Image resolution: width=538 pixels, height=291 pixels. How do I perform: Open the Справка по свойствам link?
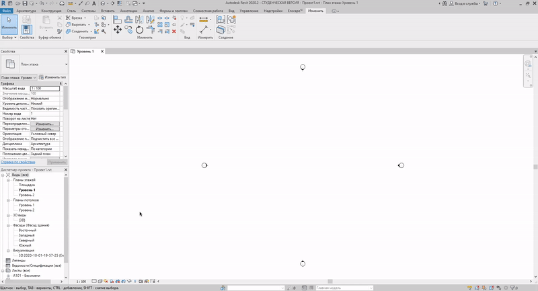(17, 162)
